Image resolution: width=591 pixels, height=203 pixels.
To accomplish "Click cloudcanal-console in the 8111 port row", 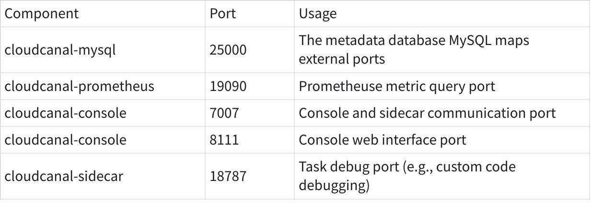I will coord(66,140).
